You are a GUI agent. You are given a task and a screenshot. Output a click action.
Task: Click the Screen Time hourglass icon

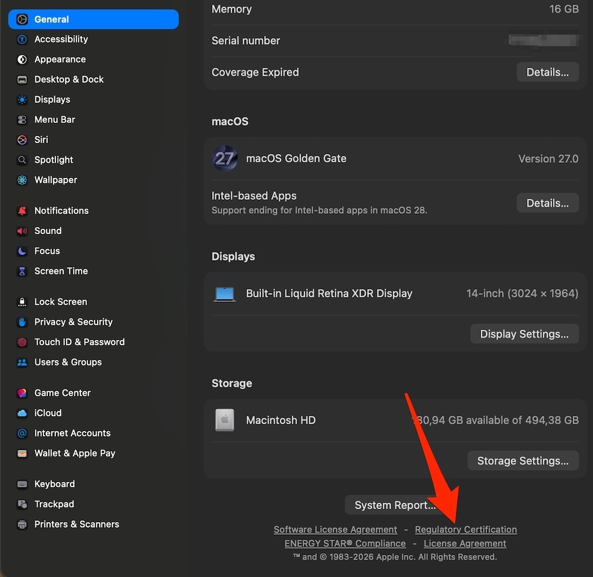pyautogui.click(x=23, y=271)
